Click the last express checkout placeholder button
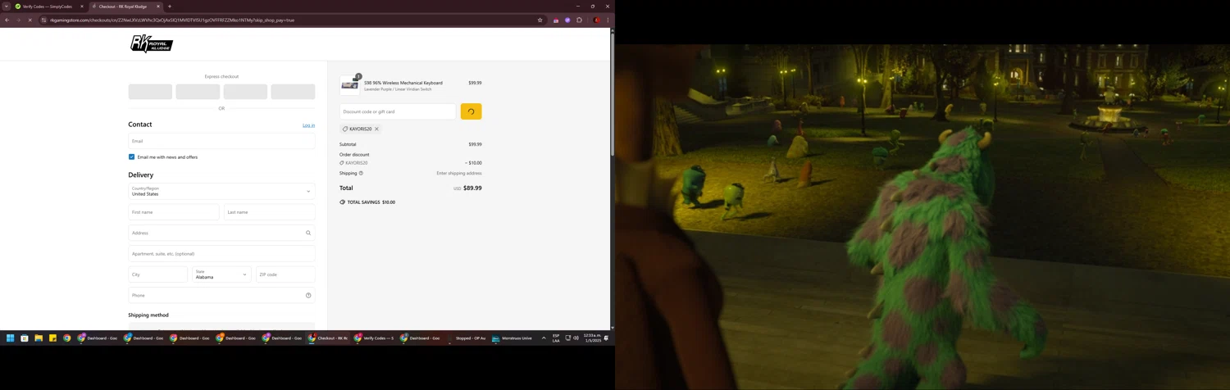 click(293, 92)
